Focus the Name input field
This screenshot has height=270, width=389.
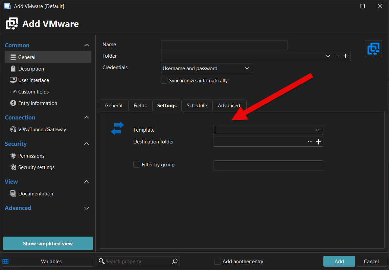224,45
